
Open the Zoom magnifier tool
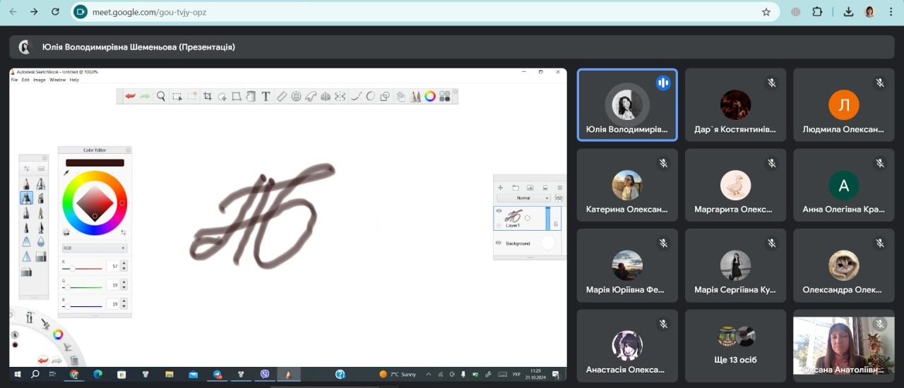click(161, 97)
